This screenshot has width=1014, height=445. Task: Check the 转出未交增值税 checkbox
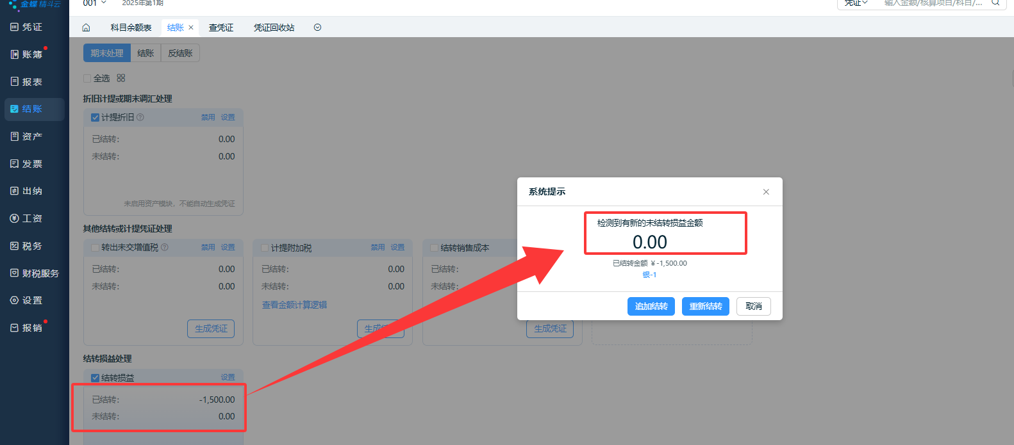click(x=95, y=247)
